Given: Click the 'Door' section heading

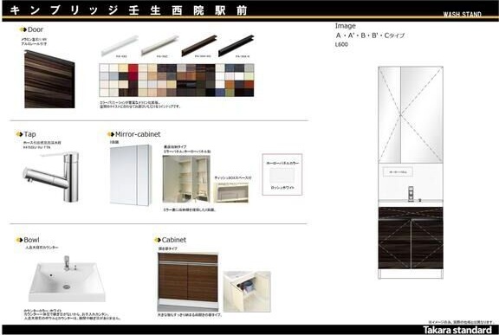Looking at the screenshot, I should 35,29.
